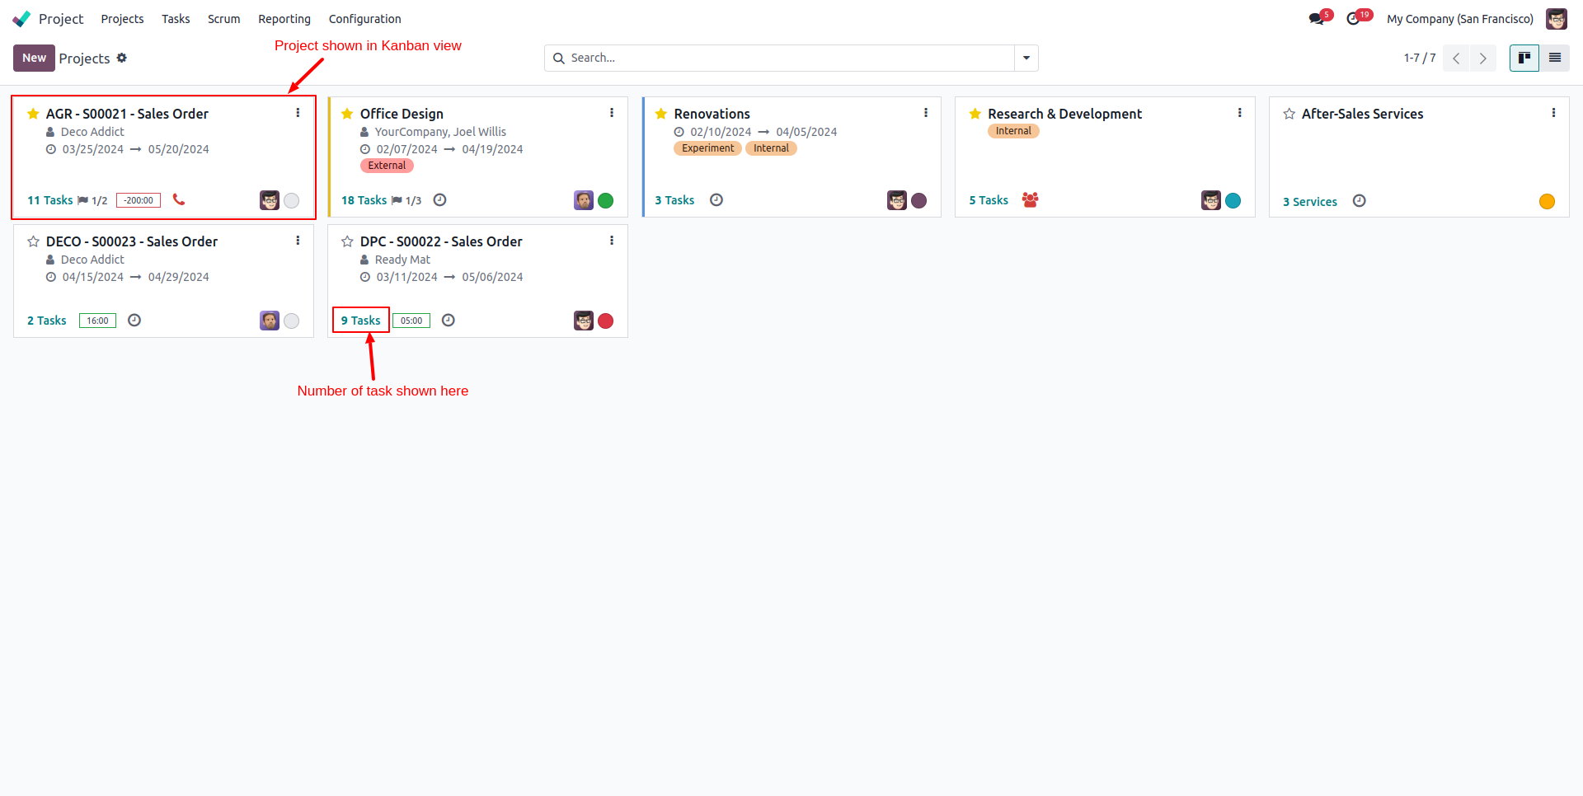Select the kanban view icon
1583x796 pixels.
click(1524, 58)
